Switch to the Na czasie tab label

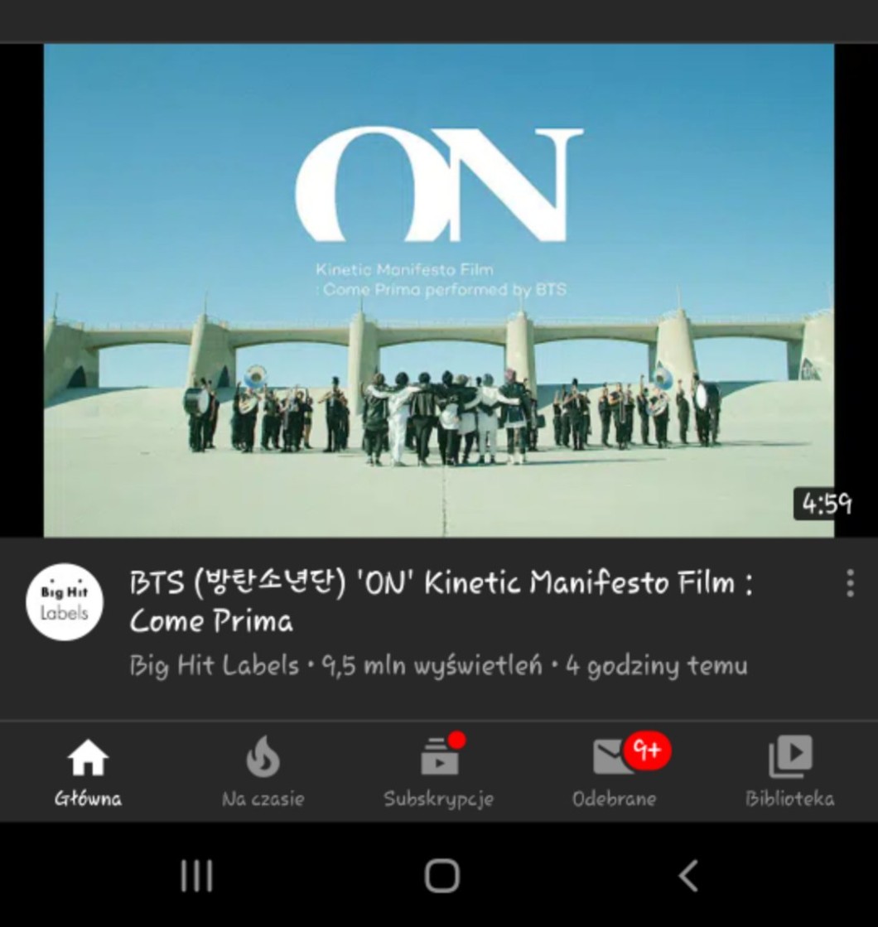(x=263, y=799)
